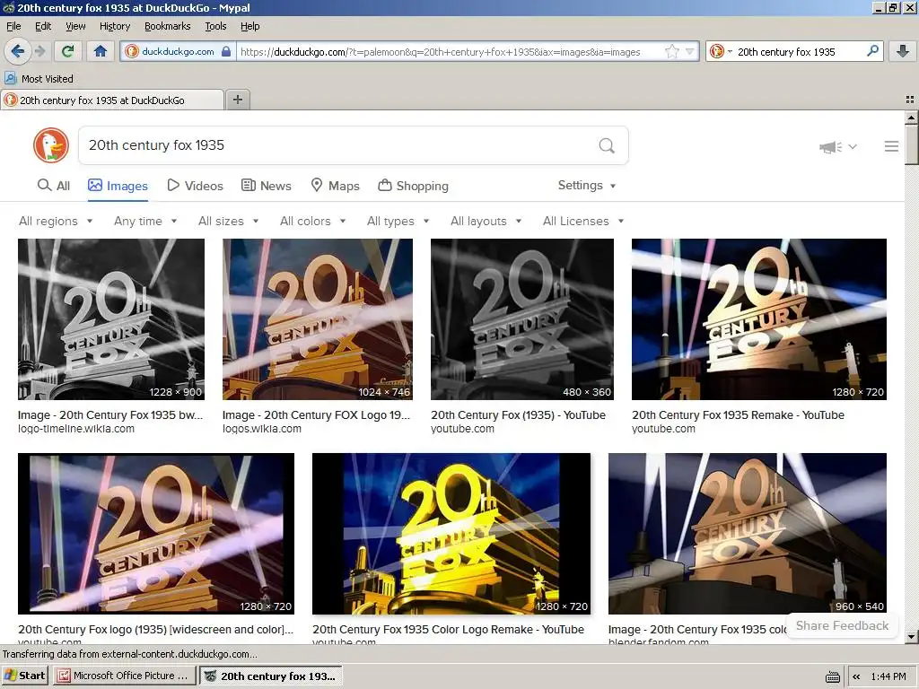Open the View menu
The width and height of the screenshot is (919, 689).
click(x=75, y=26)
